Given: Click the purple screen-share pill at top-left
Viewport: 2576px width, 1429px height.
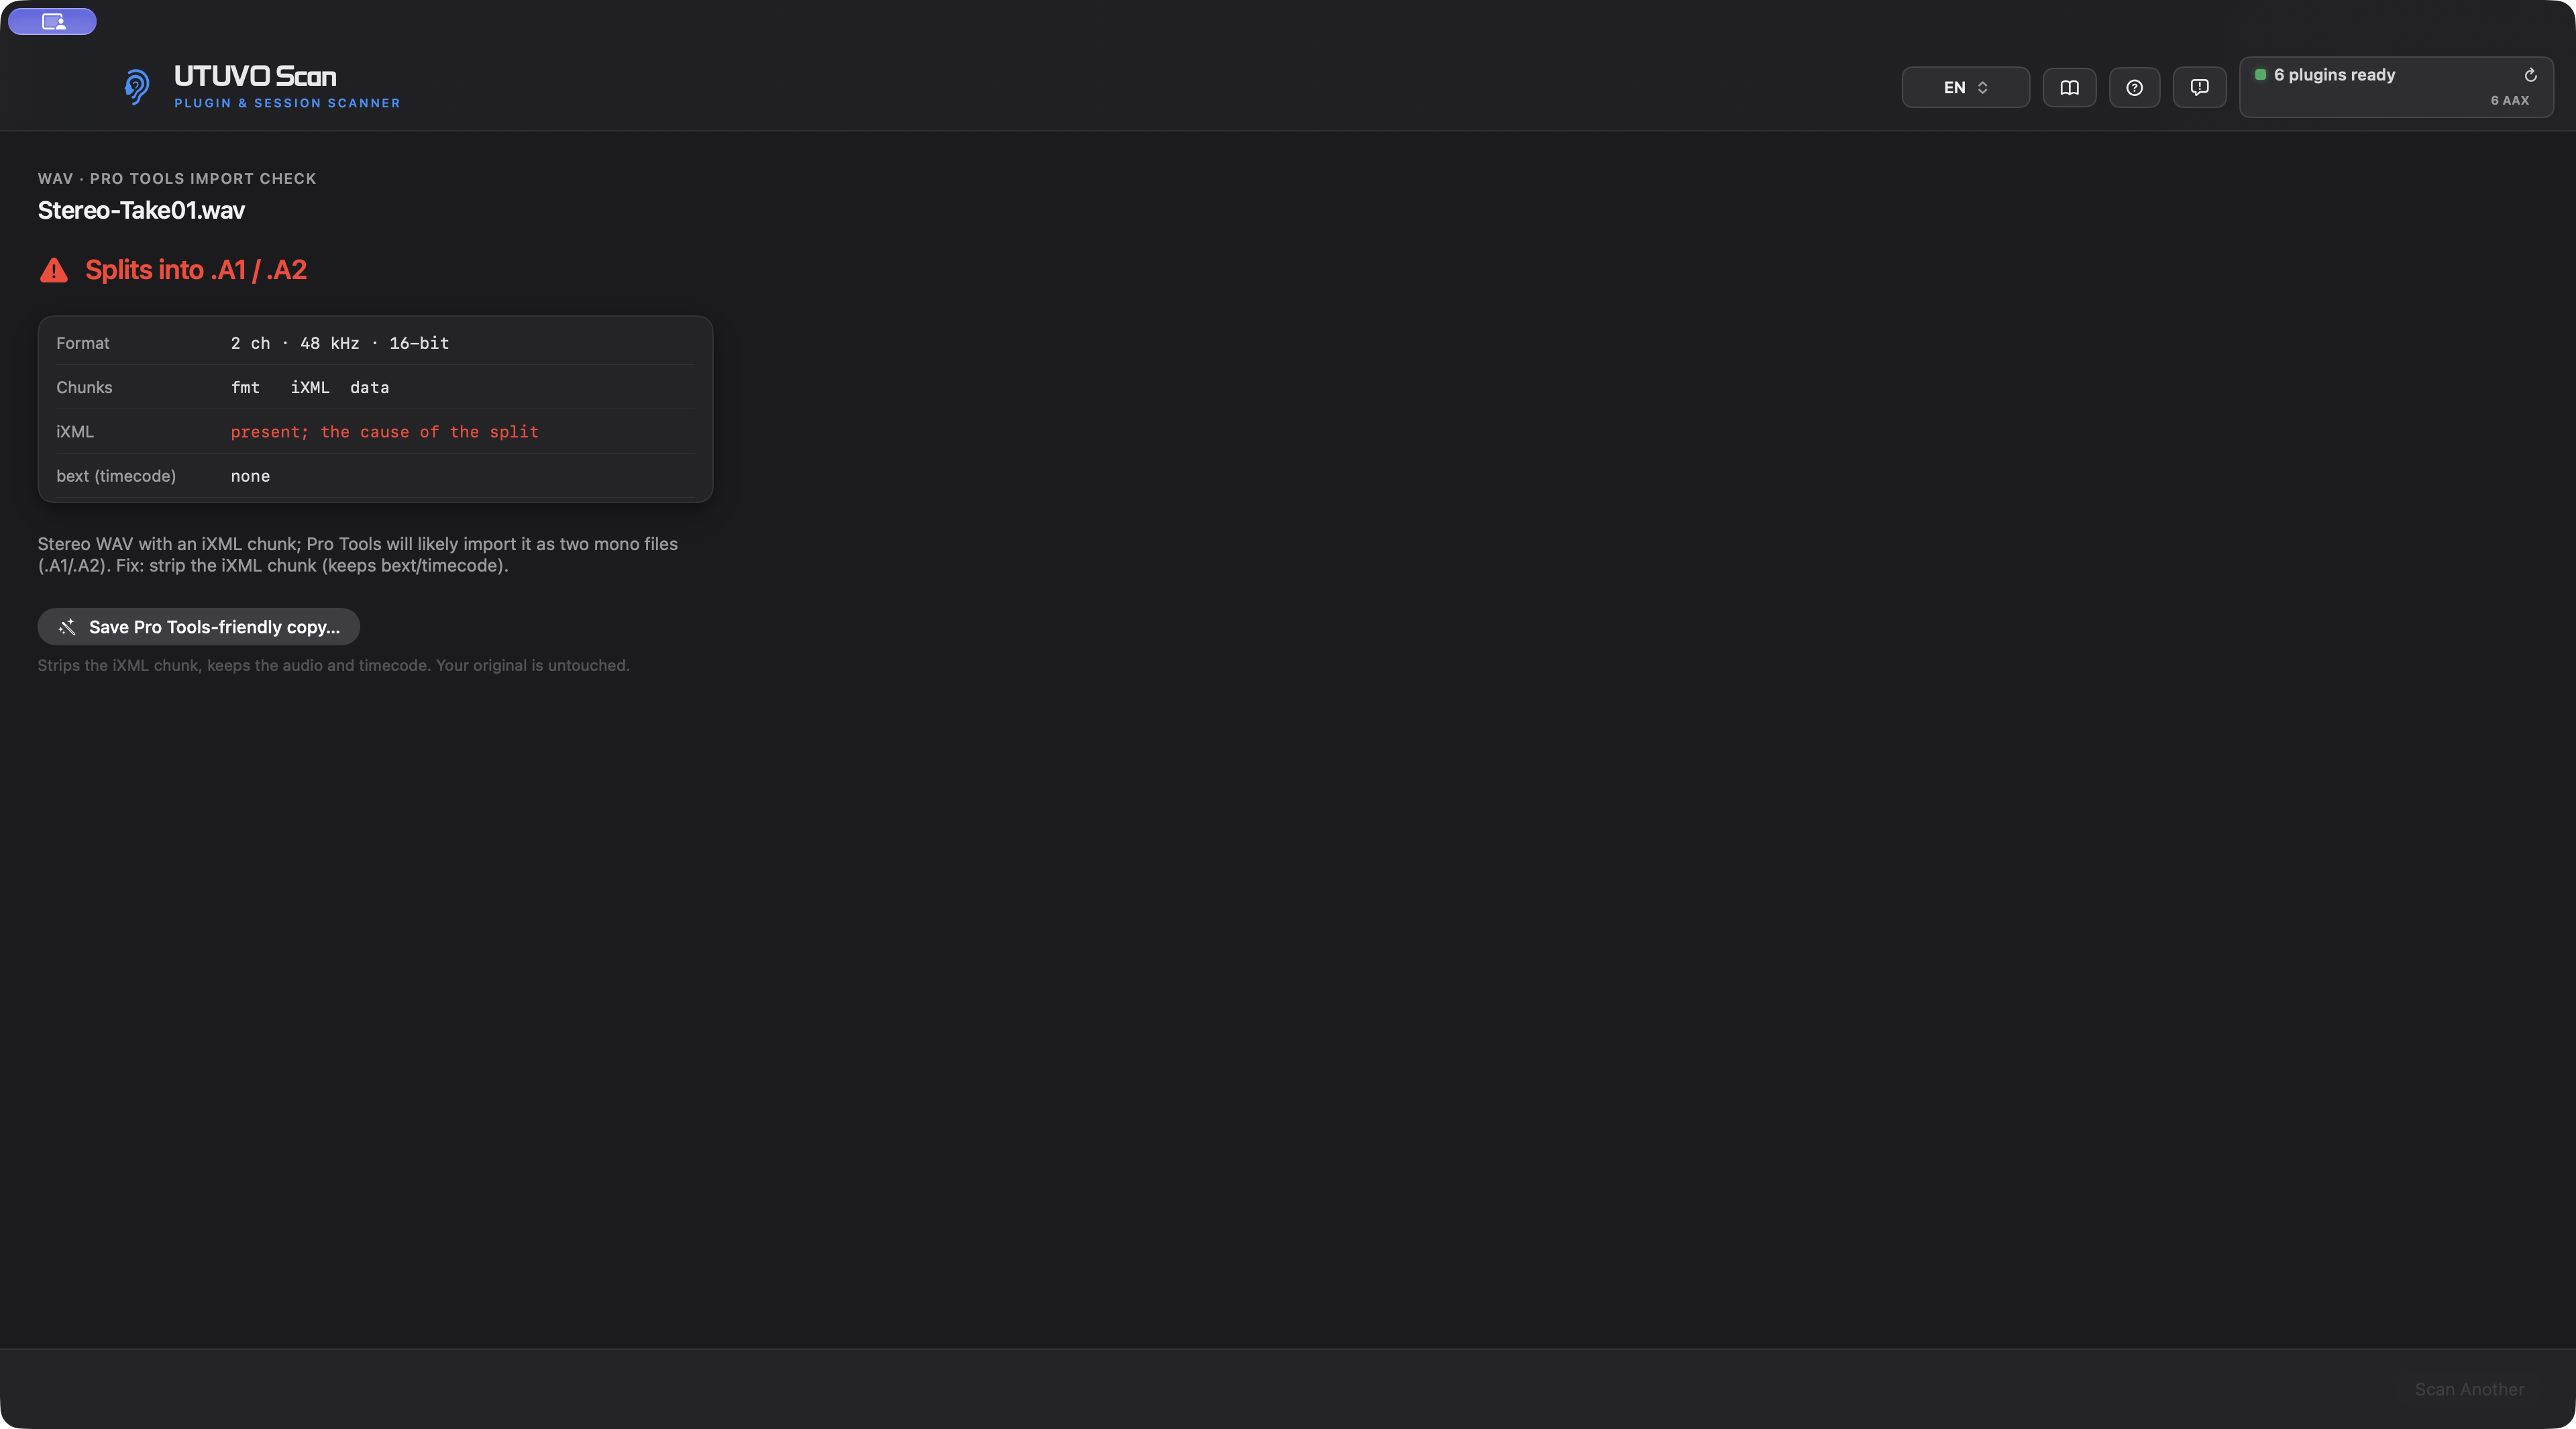Looking at the screenshot, I should pos(52,21).
